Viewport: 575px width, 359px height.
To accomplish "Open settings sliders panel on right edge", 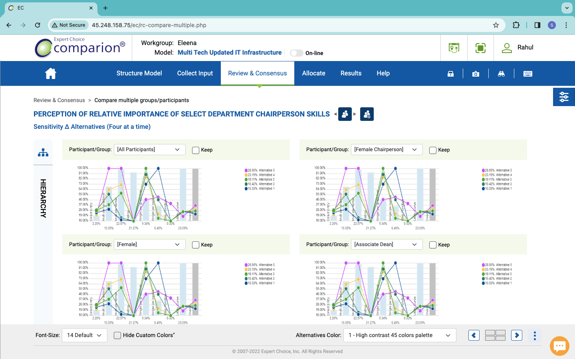I will [x=564, y=97].
